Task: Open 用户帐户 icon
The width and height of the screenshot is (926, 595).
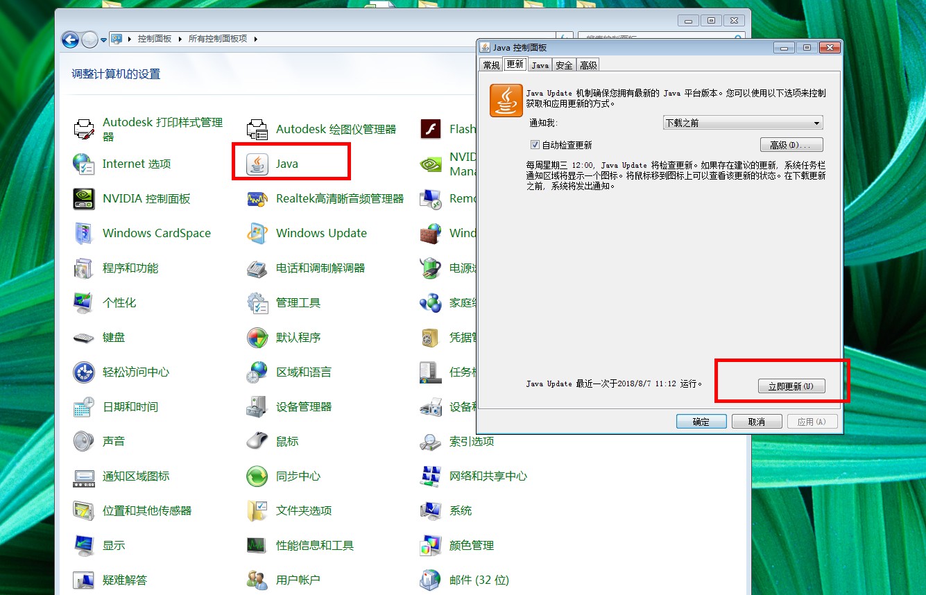Action: pos(257,580)
